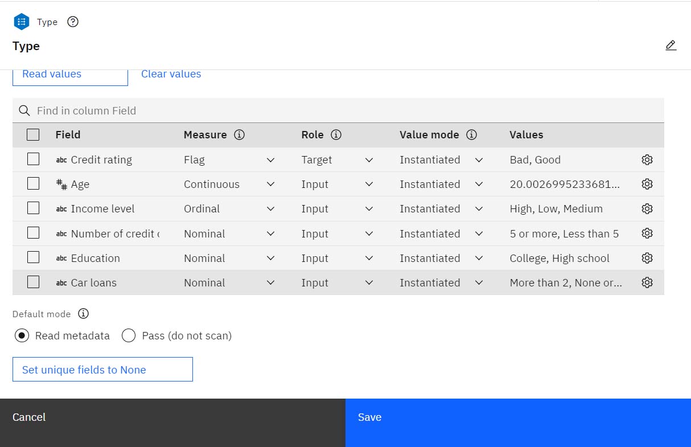Screen dimensions: 691x447
Task: Open settings gear for Number of credit cards
Action: [647, 233]
